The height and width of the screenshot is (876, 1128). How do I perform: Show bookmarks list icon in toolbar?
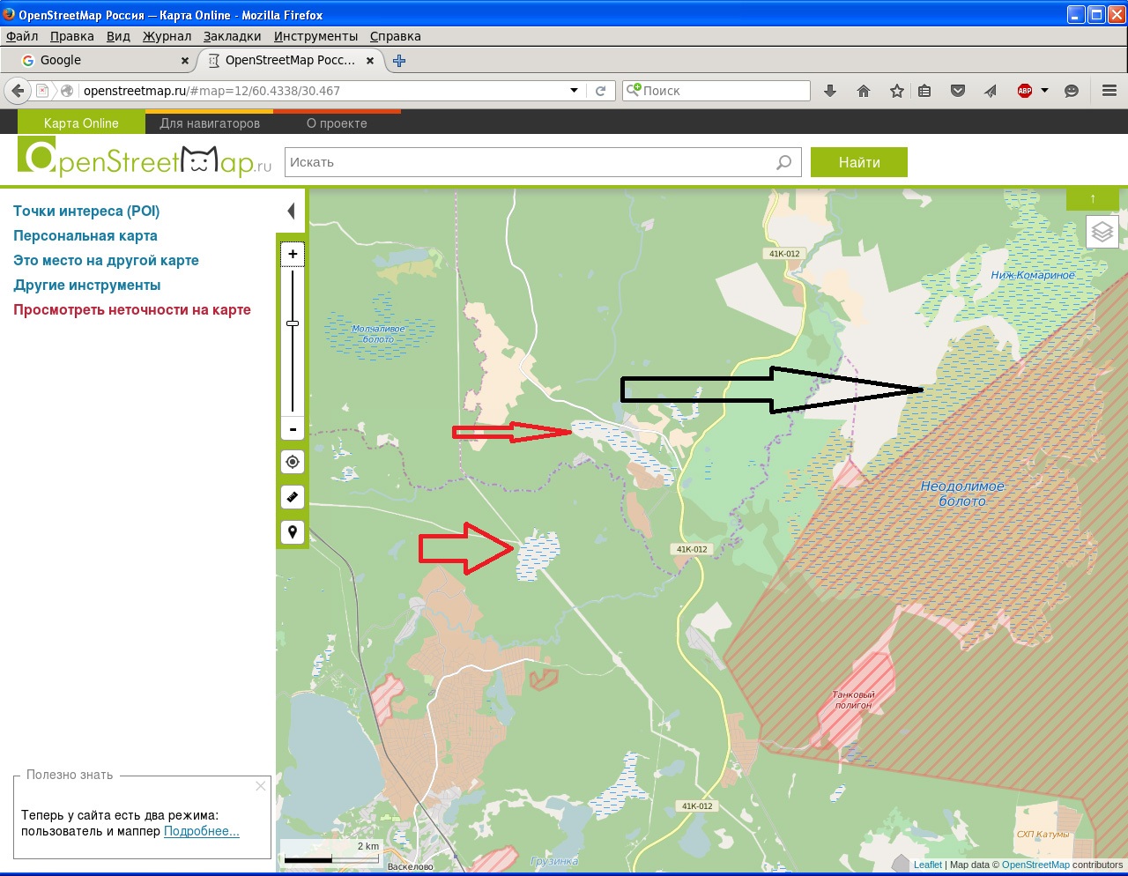pos(924,91)
